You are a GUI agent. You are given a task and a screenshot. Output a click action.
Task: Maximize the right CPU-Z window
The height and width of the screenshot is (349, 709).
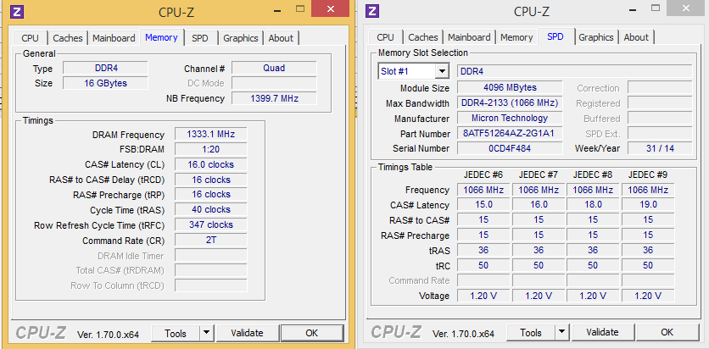point(656,8)
